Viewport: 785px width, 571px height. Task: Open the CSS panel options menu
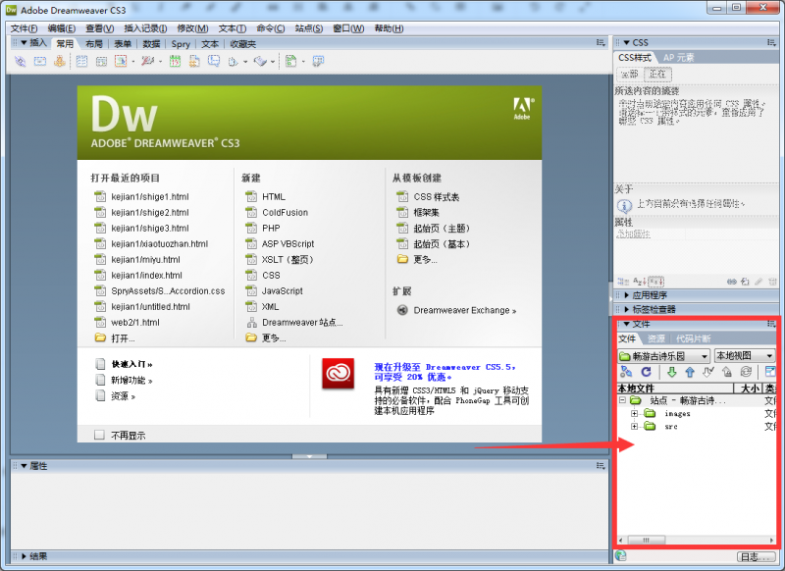(x=771, y=43)
